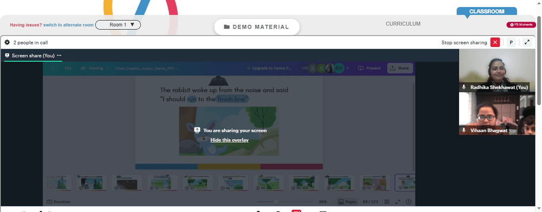Viewport: 542px width, 212px height.
Task: Click the 36% zoom value
Action: pyautogui.click(x=323, y=202)
